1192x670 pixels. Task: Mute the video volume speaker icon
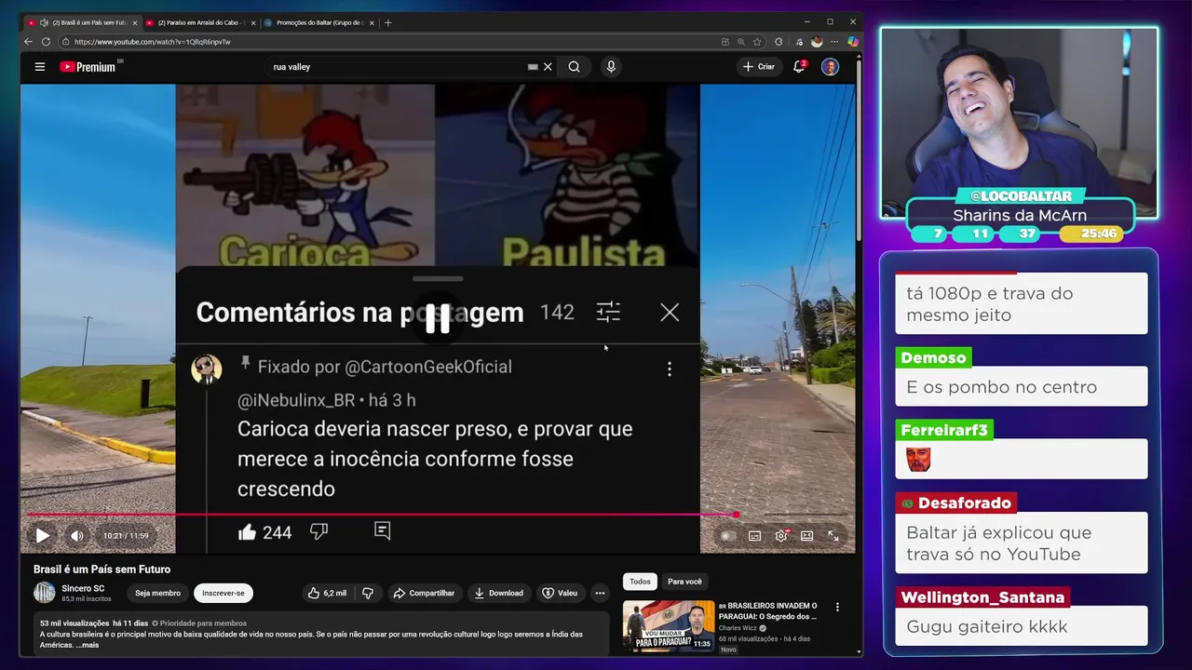click(77, 536)
